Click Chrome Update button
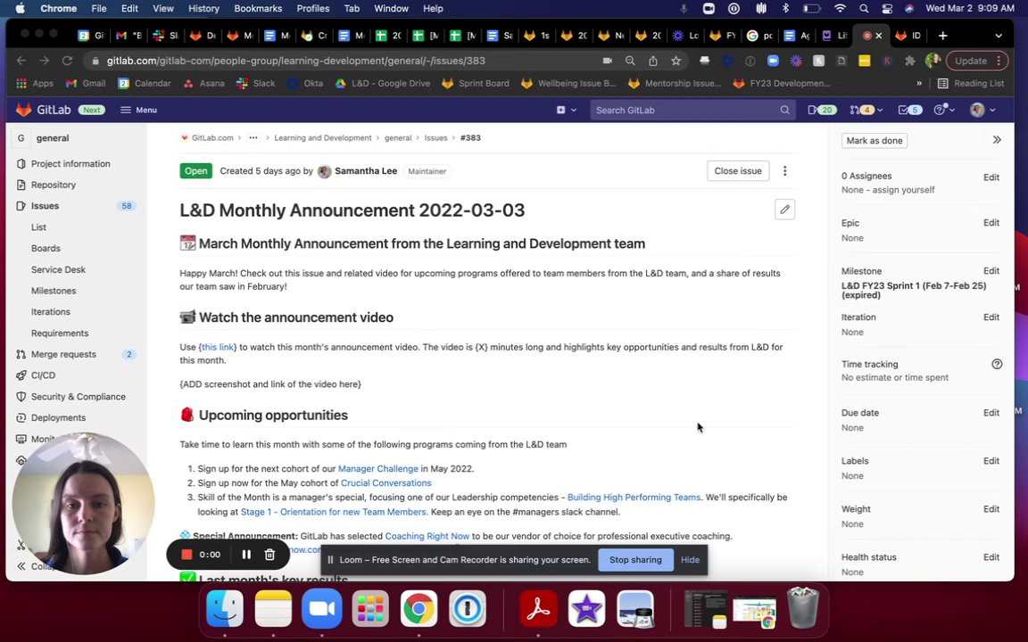This screenshot has width=1028, height=642. [x=976, y=61]
